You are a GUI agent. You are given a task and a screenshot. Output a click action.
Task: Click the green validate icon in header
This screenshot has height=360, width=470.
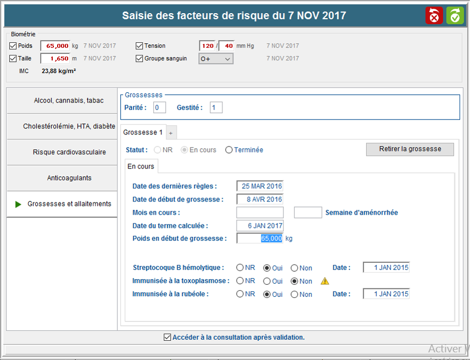[455, 15]
